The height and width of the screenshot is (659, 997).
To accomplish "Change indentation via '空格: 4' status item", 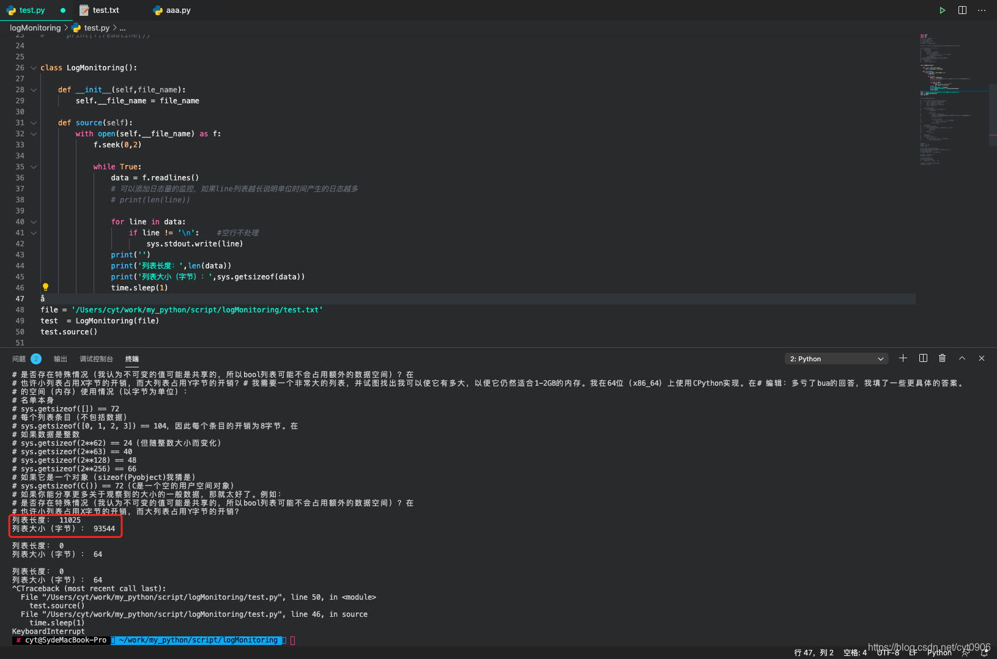I will 855,653.
